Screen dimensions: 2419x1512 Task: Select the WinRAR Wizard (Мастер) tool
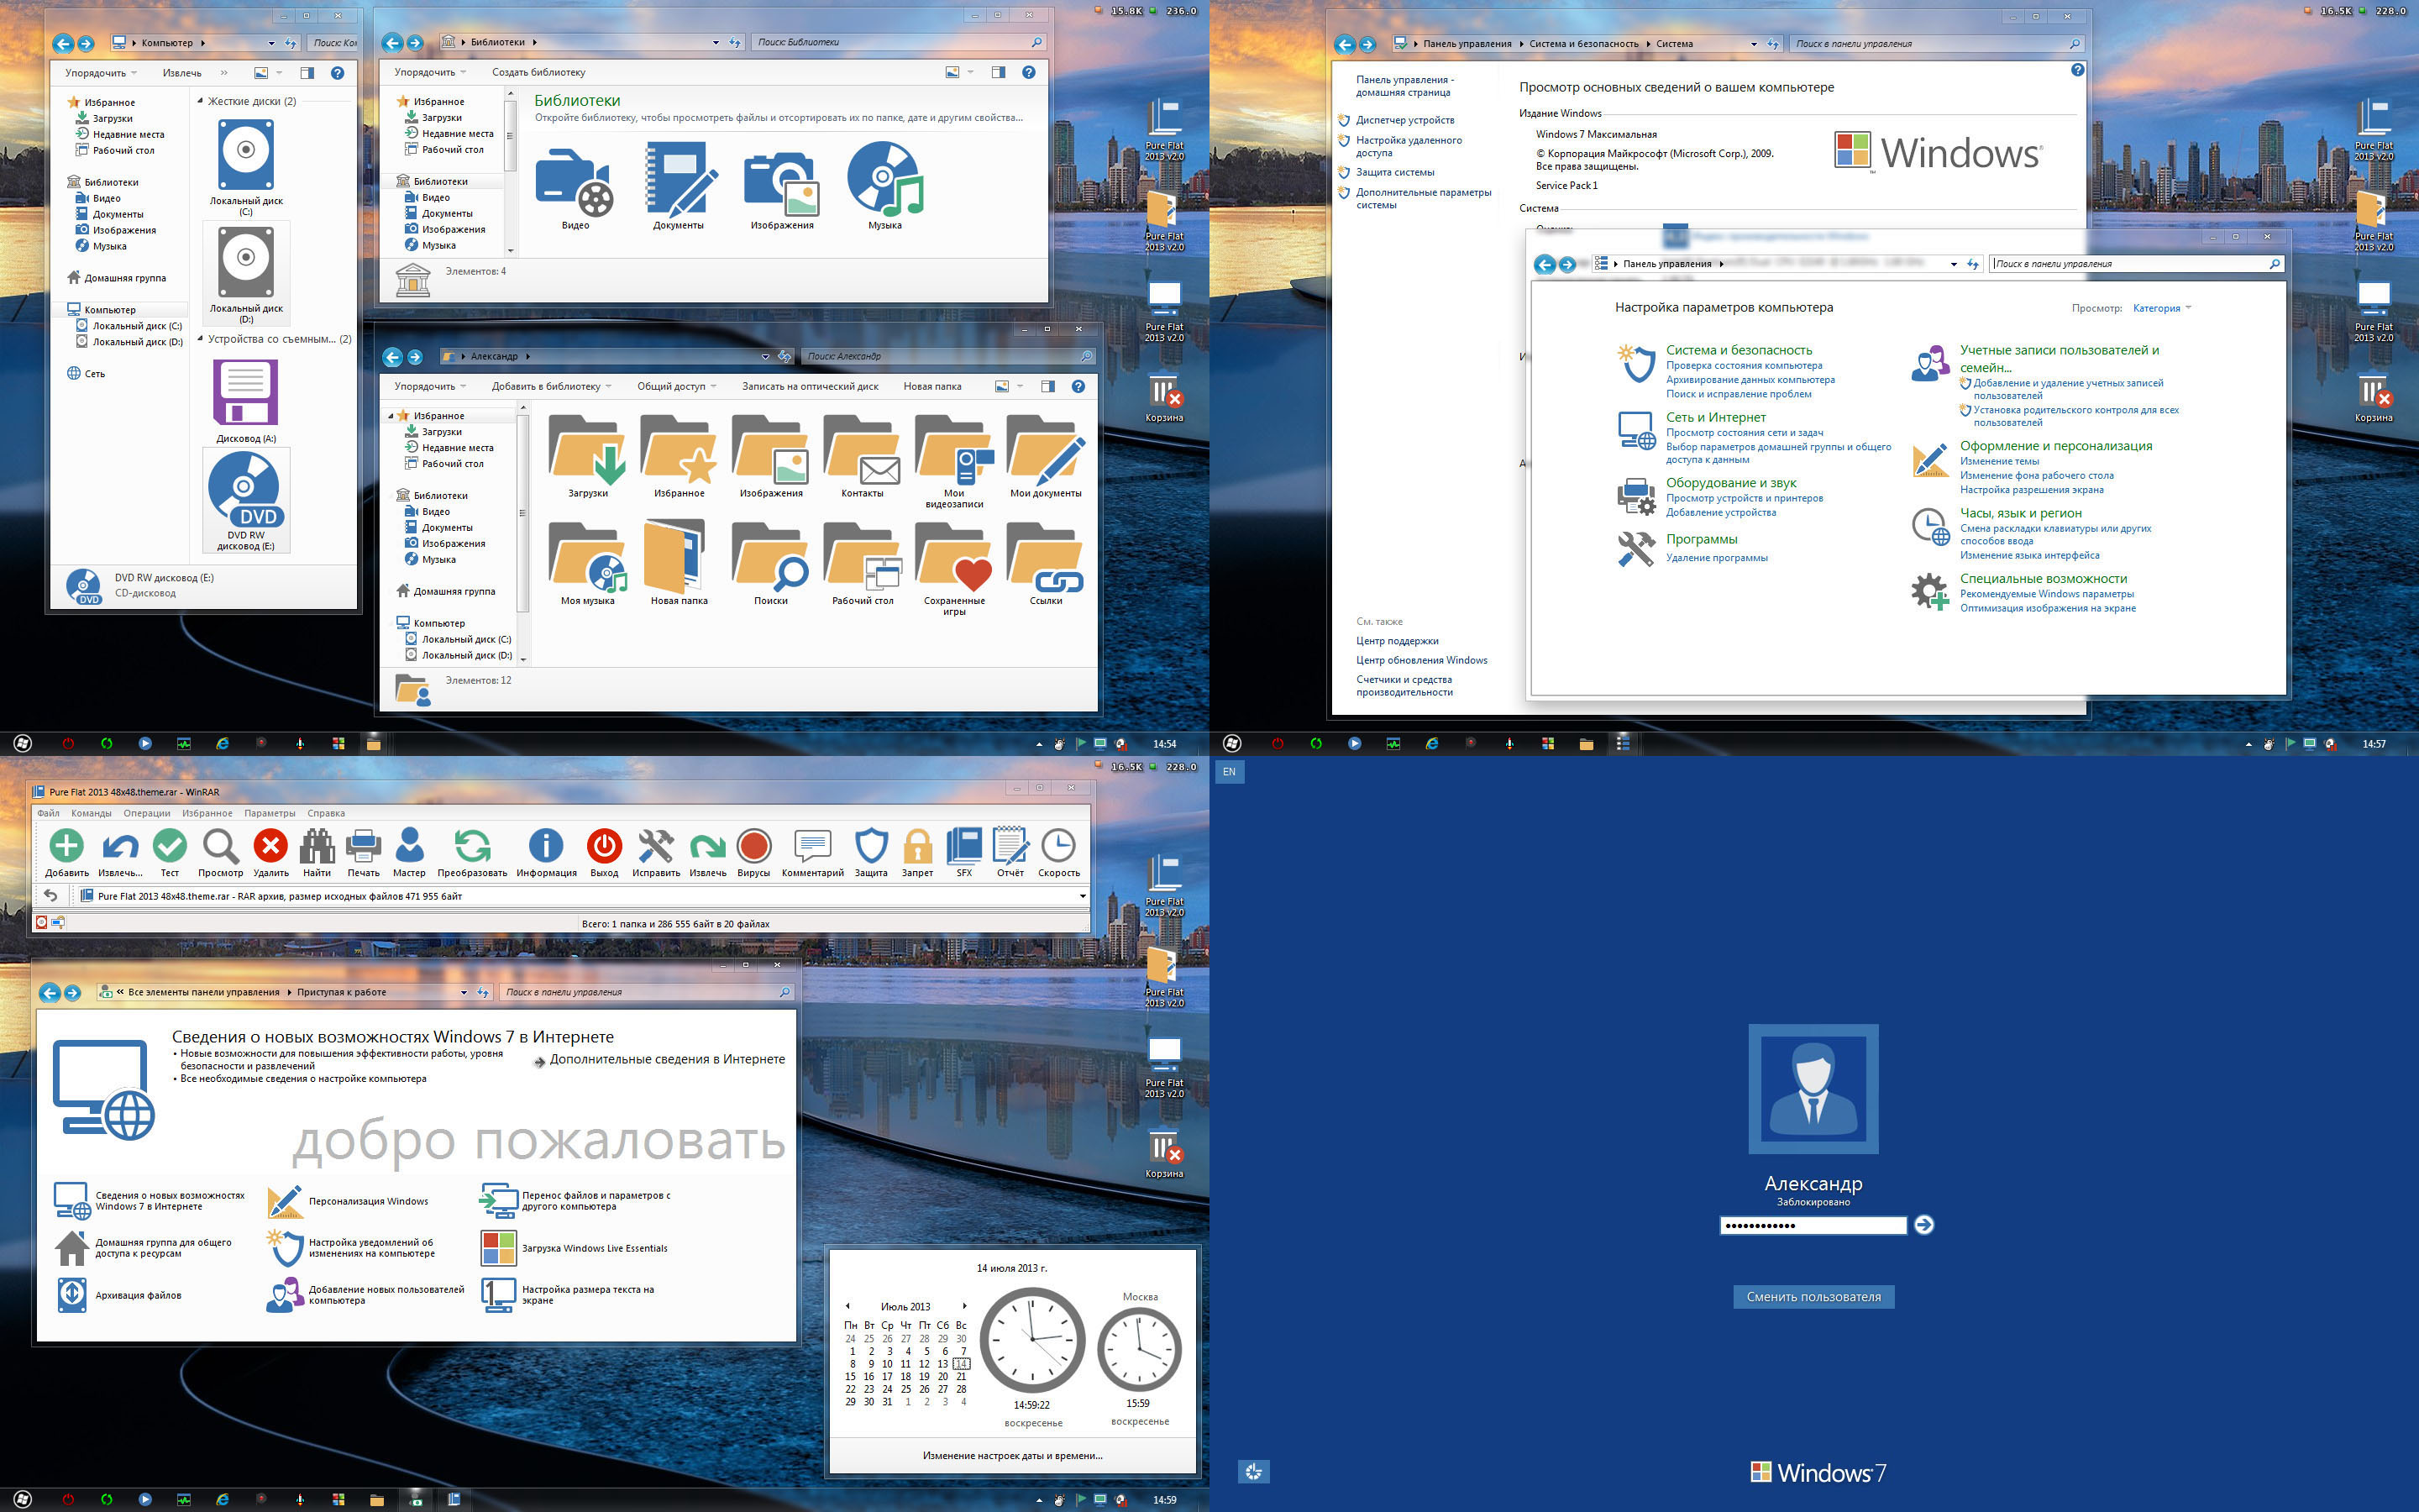pyautogui.click(x=411, y=850)
